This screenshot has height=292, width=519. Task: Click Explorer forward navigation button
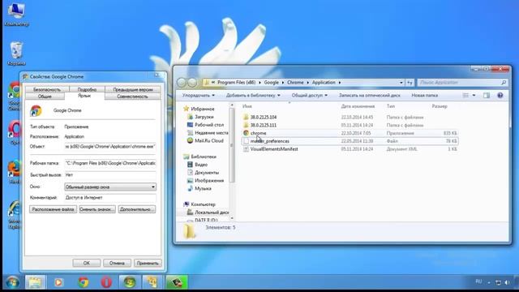(x=192, y=83)
